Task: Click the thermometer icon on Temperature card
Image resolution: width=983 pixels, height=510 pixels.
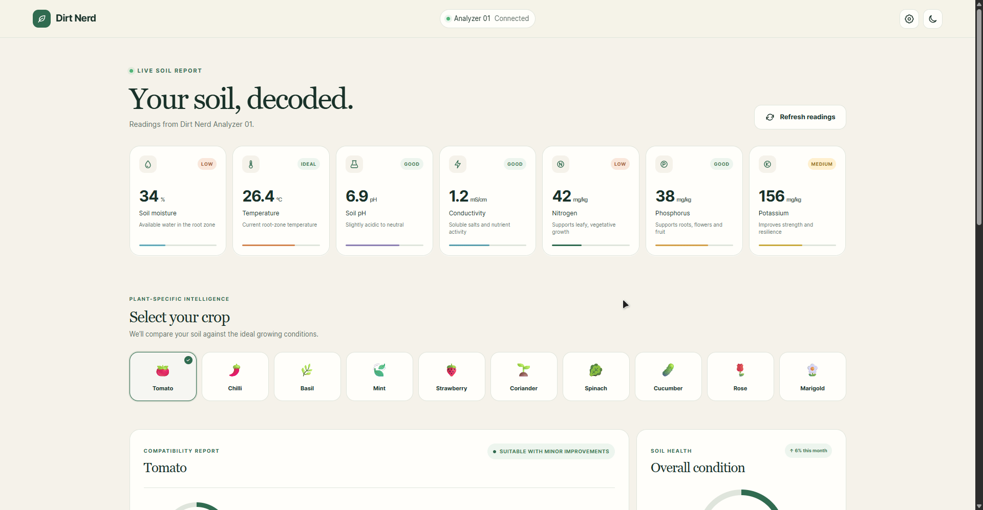Action: [251, 164]
